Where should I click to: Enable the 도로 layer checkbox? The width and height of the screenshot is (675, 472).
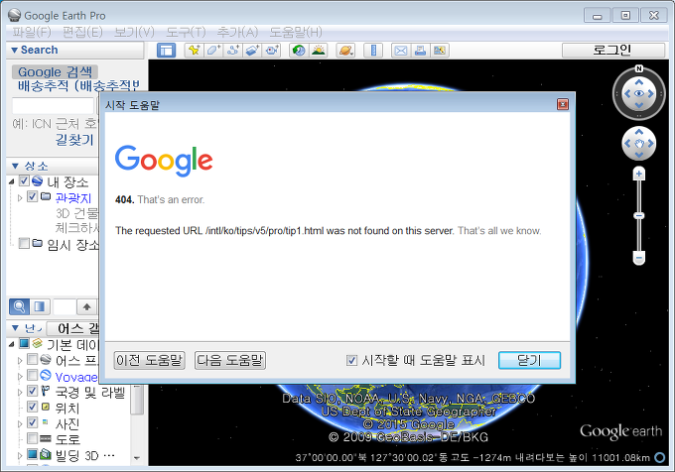click(x=33, y=438)
